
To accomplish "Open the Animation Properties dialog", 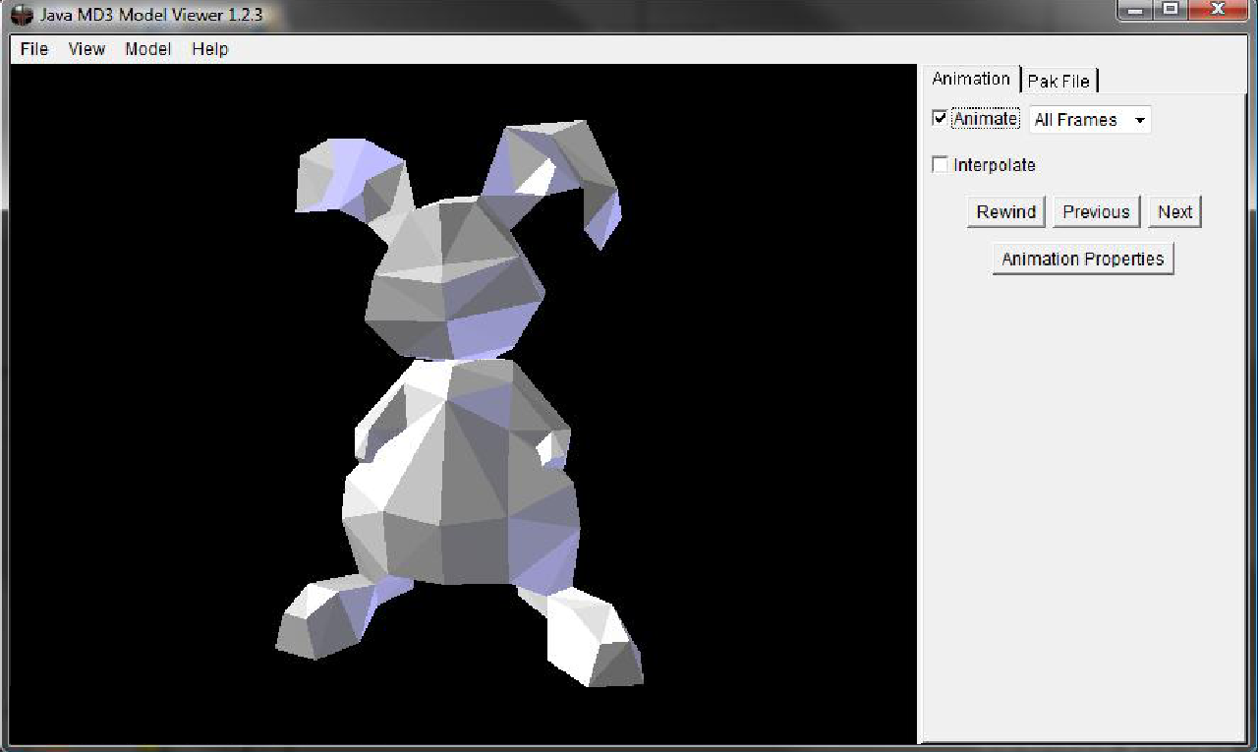I will 1082,259.
